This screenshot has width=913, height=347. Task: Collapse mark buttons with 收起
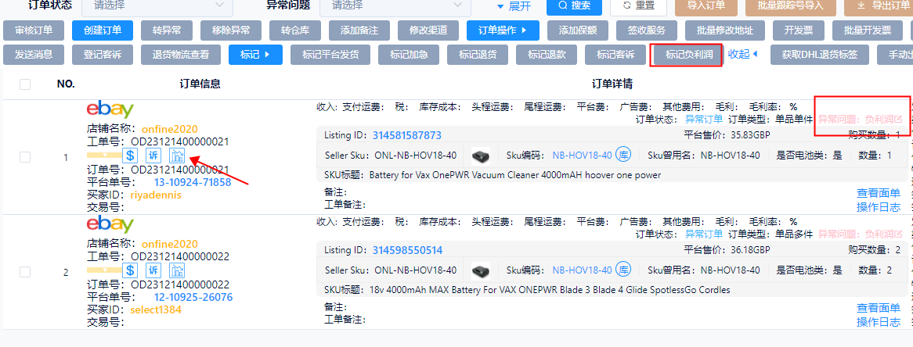[x=744, y=54]
